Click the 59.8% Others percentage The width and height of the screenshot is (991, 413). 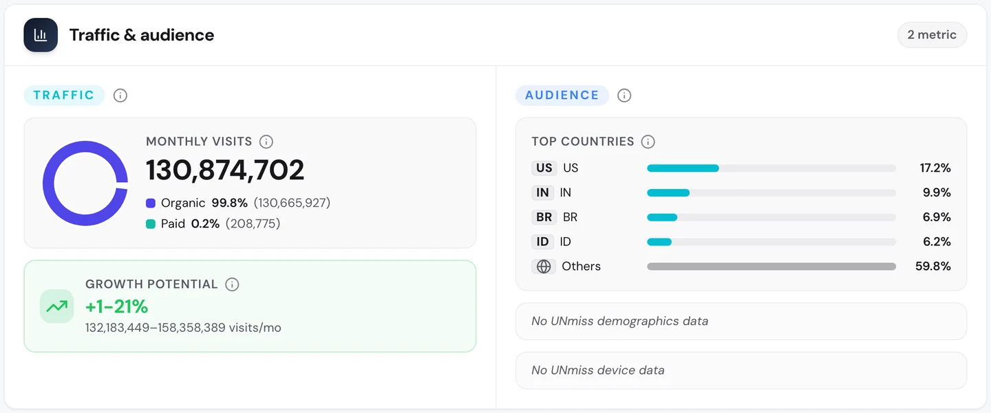tap(933, 267)
